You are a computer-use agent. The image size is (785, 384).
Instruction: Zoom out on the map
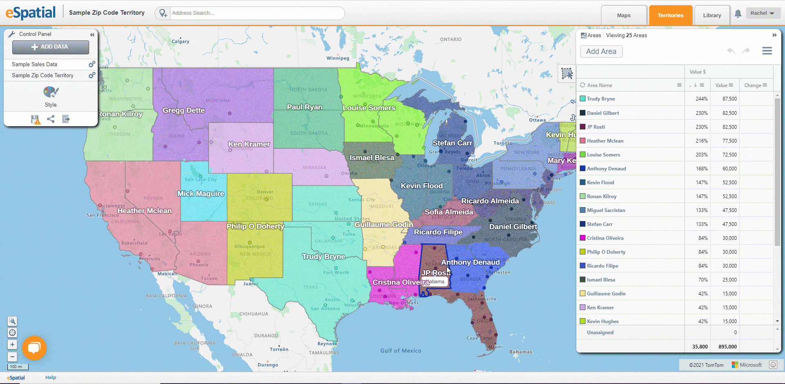click(12, 357)
